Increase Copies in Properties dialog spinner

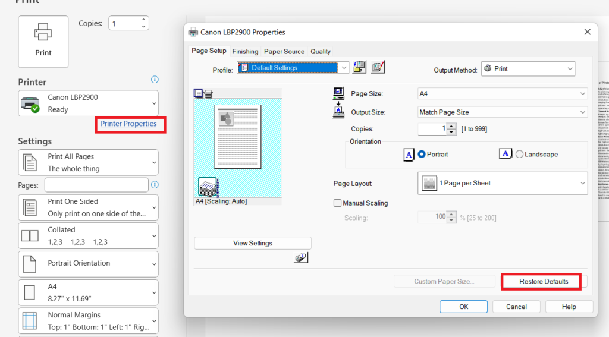click(451, 126)
